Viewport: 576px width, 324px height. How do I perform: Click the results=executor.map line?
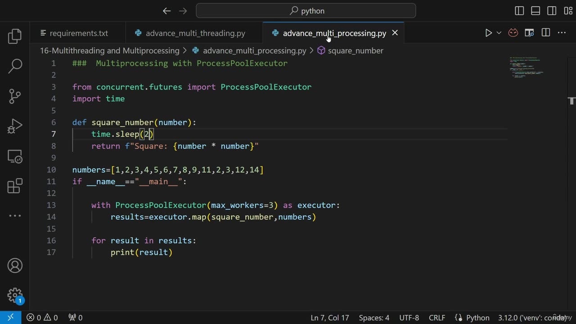click(213, 217)
